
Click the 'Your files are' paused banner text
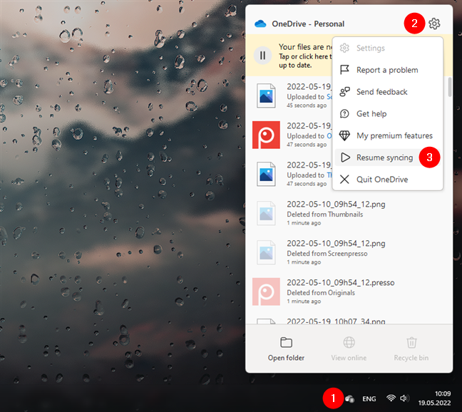(x=305, y=47)
